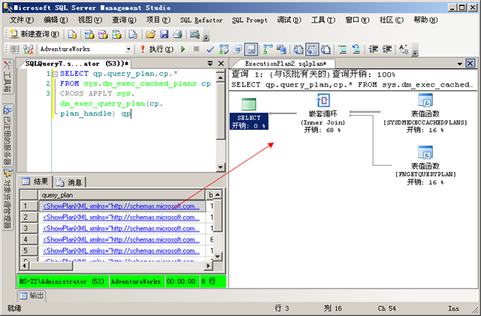Click the Uncomment Selected Lines icon
The width and height of the screenshot is (481, 316).
point(356,49)
